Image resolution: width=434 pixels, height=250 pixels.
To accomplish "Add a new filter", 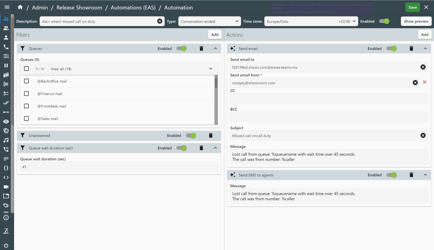I will click(215, 35).
